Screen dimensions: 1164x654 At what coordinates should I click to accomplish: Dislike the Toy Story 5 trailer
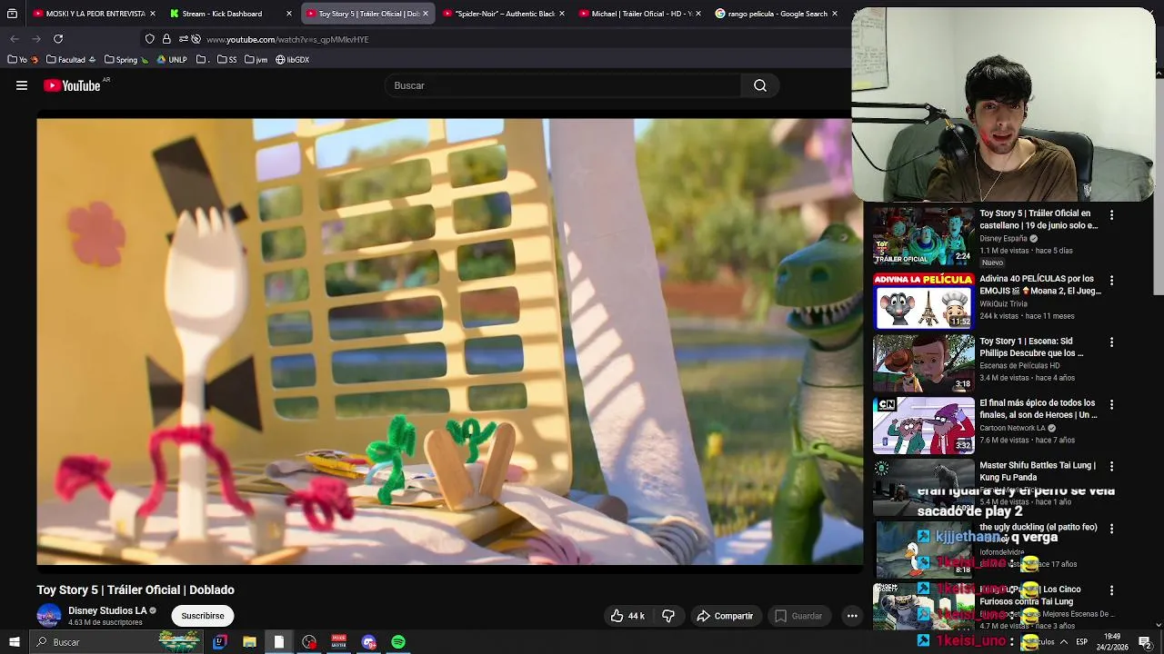click(668, 616)
